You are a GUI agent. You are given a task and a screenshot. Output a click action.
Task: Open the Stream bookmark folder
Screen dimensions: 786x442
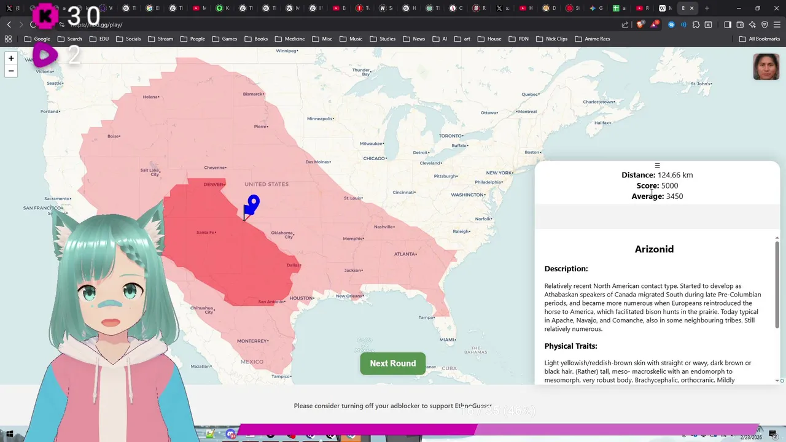160,39
